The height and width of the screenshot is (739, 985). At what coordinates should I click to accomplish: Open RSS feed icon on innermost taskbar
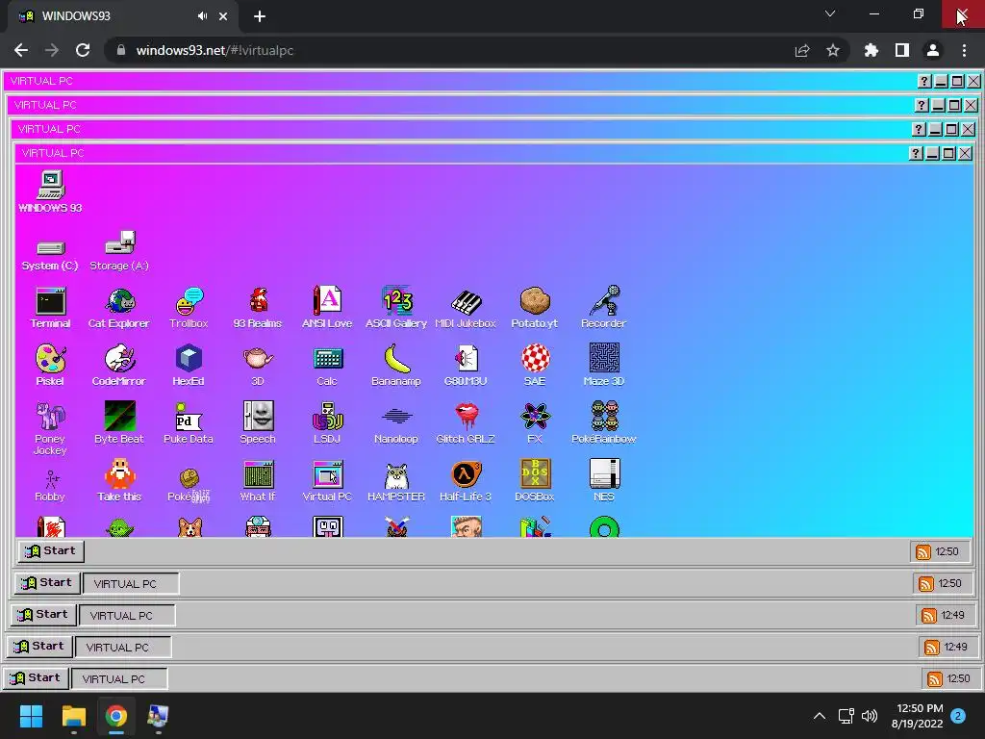pyautogui.click(x=922, y=551)
